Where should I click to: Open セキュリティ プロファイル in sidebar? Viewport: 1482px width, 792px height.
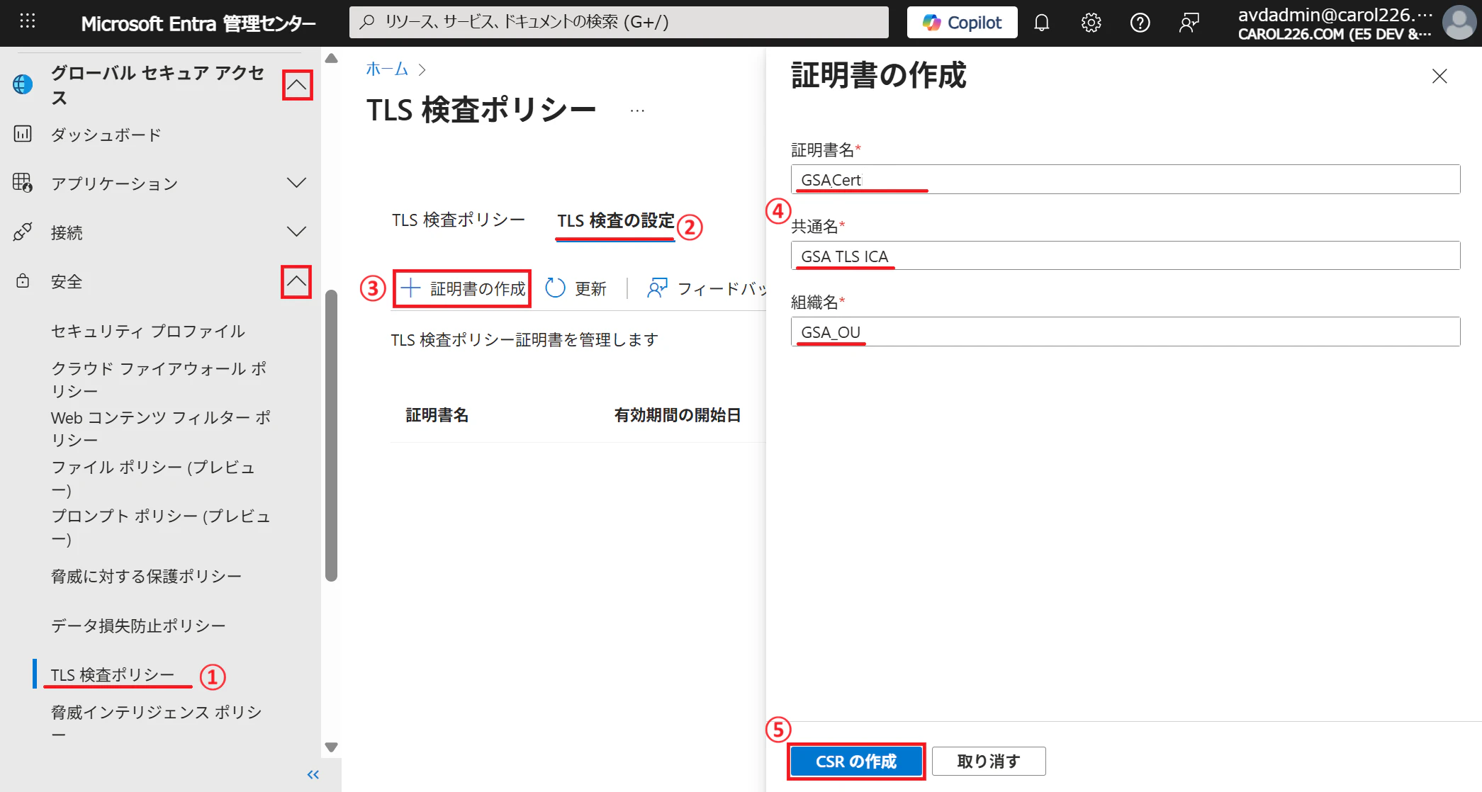pyautogui.click(x=147, y=331)
